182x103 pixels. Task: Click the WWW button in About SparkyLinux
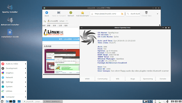(87, 79)
